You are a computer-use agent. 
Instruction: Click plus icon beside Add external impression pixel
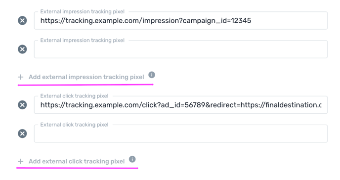(21, 77)
